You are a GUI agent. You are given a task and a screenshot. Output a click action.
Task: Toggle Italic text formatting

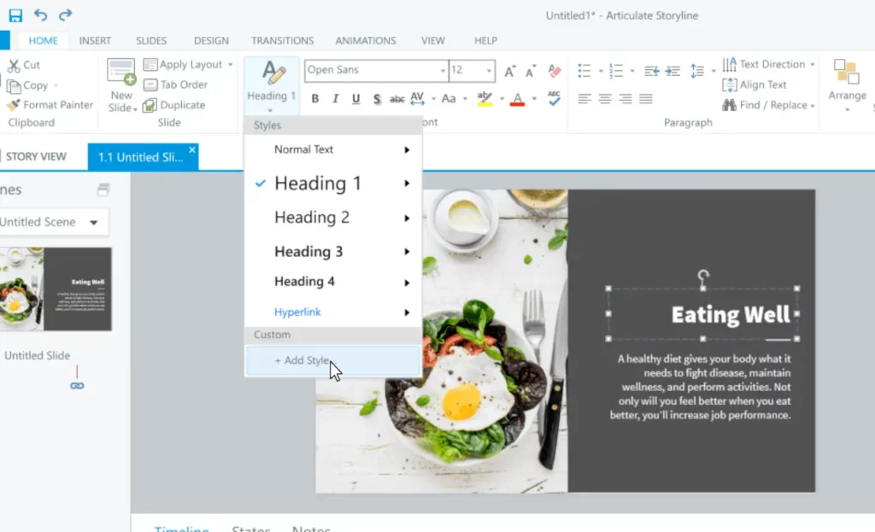pos(335,99)
